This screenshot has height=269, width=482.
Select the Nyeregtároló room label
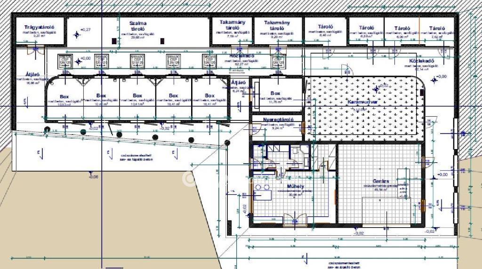pos(278,119)
